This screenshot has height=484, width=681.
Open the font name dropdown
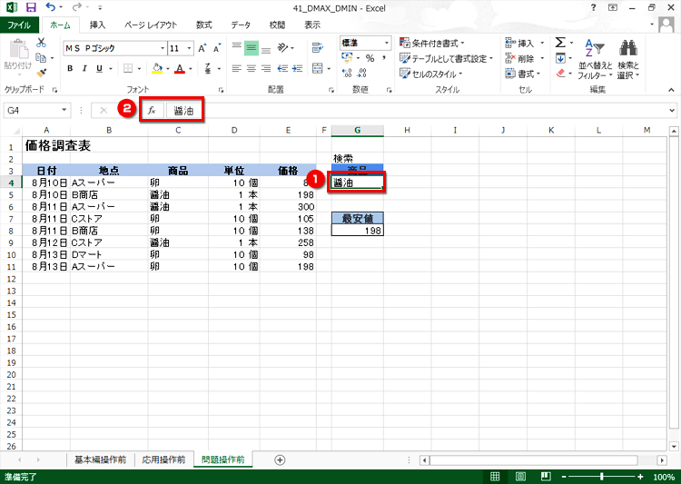[163, 48]
